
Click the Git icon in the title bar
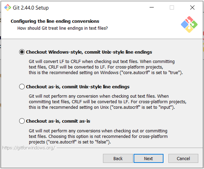pos(7,7)
